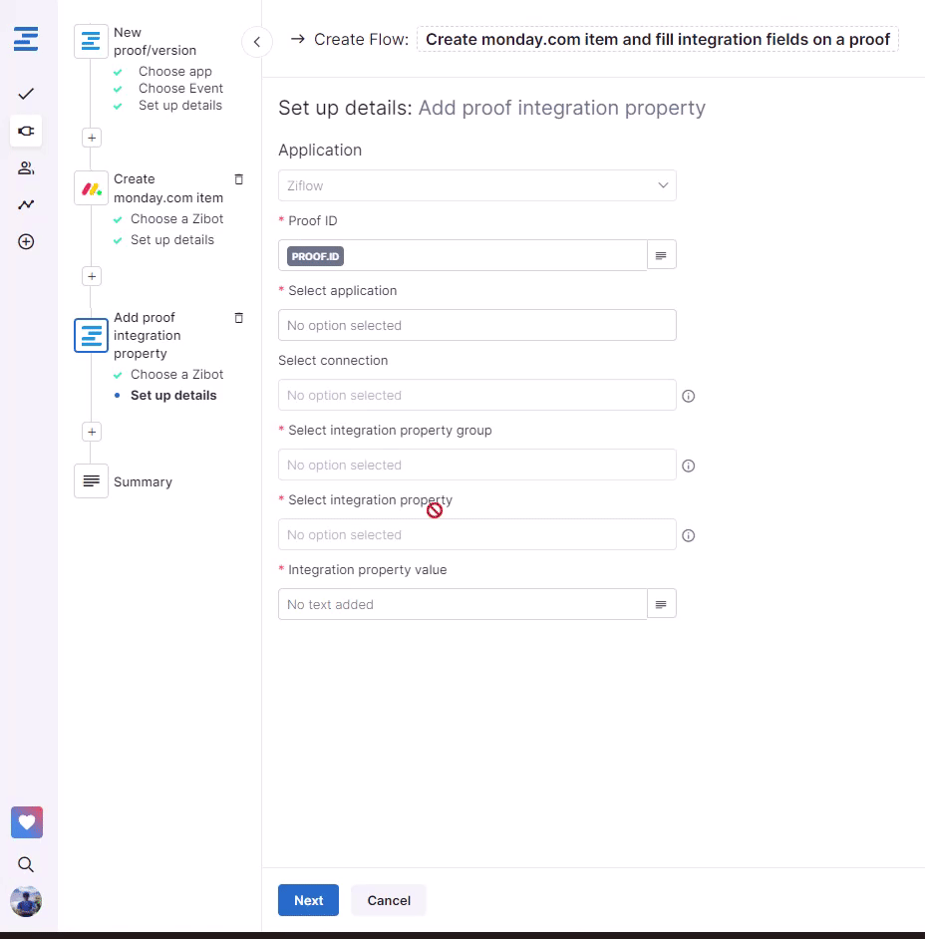This screenshot has width=925, height=939.
Task: Click info icon beside Select connection
Action: click(x=688, y=396)
